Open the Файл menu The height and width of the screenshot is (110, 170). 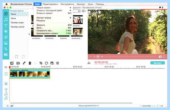click(x=37, y=4)
